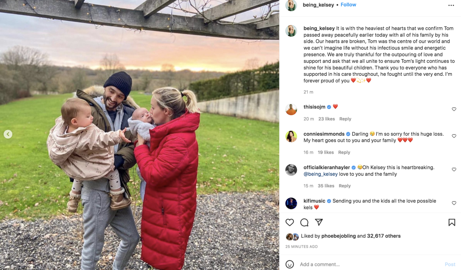This screenshot has width=461, height=270.
Task: Like officialkieranhayler's comment heart
Action: (x=454, y=170)
